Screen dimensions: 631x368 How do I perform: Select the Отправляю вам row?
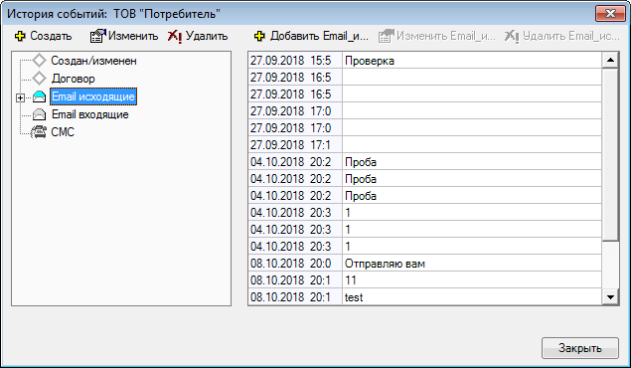point(425,264)
